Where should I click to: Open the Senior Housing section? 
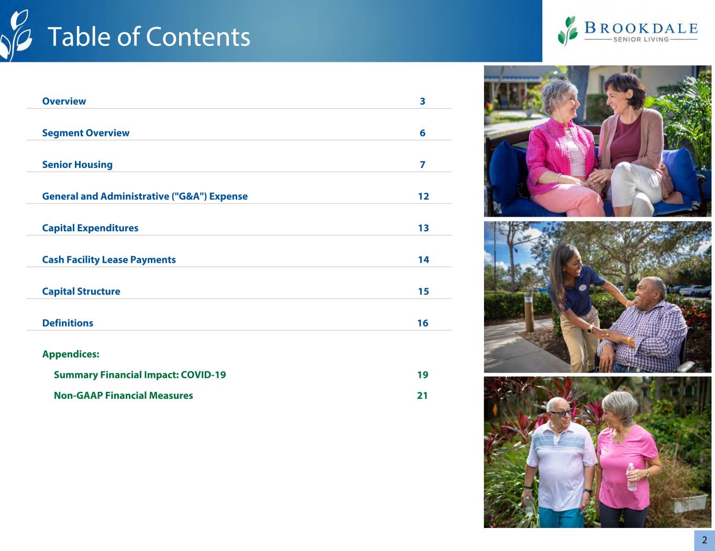(x=77, y=165)
